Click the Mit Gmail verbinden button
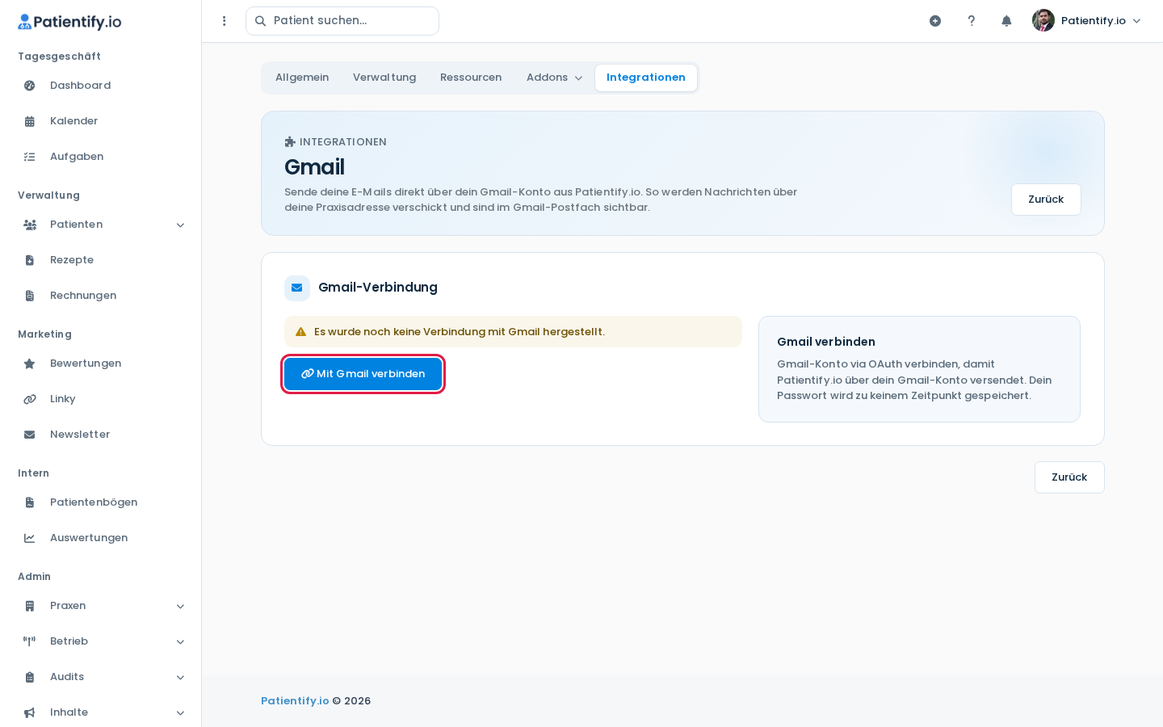1163x727 pixels. 363,374
